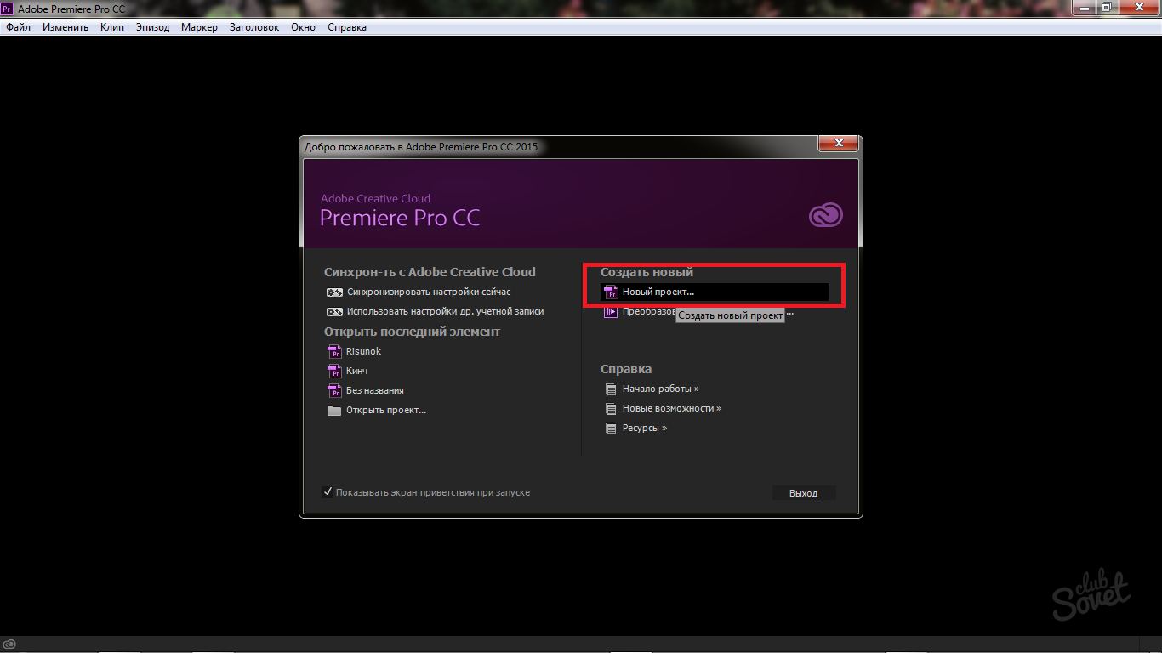Click the folder icon beside Открыть проект
The height and width of the screenshot is (653, 1162).
(333, 411)
